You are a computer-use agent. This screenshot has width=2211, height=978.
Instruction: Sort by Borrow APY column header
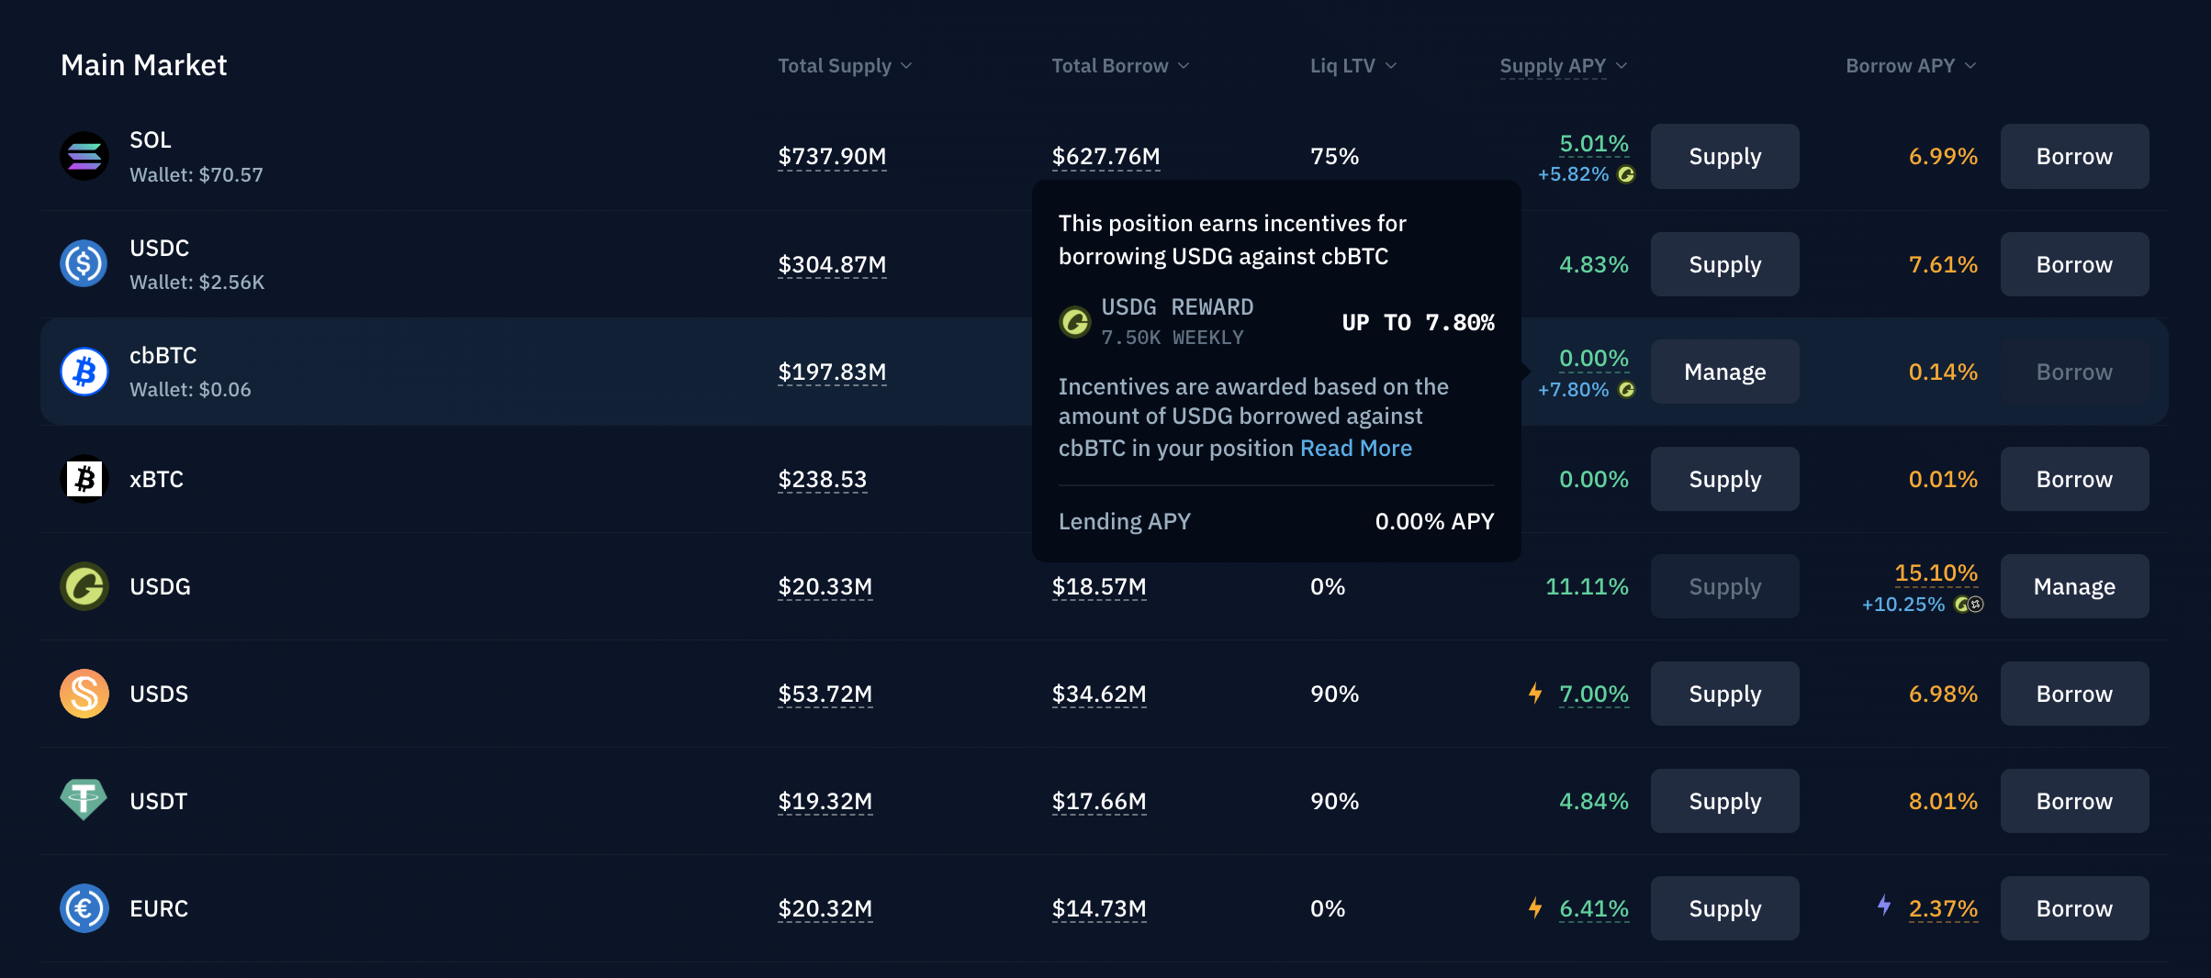pyautogui.click(x=1910, y=66)
